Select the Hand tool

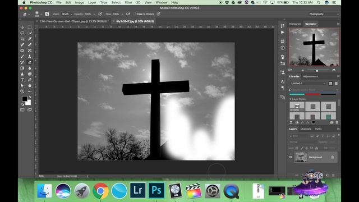pos(30,86)
